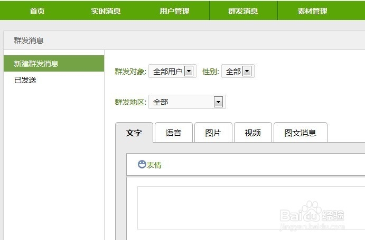365x240 pixels.
Task: Expand the 群发地区 全部 dropdown
Action: pos(187,102)
